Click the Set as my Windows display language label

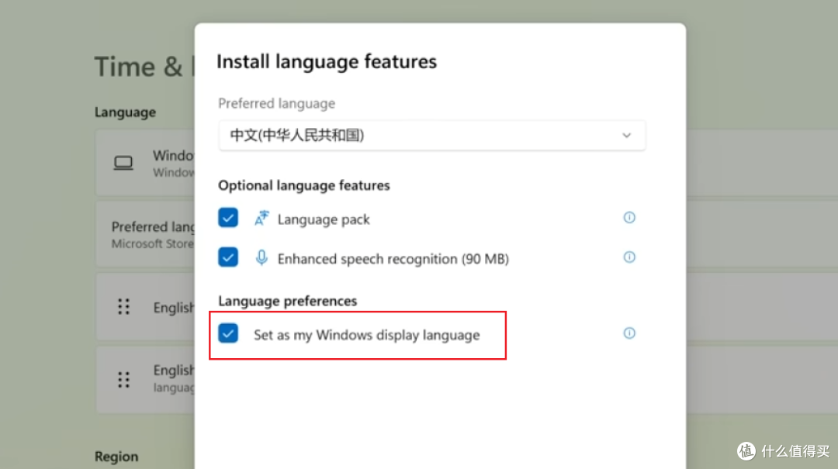click(366, 335)
